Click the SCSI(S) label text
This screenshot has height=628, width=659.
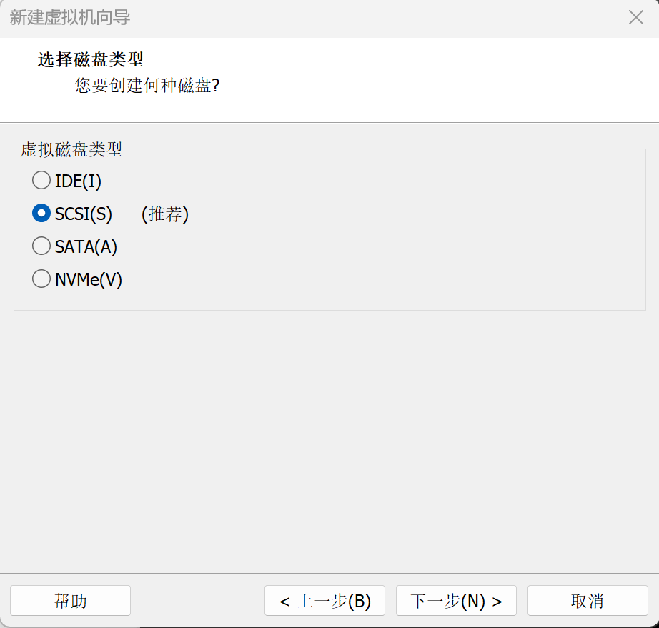84,214
